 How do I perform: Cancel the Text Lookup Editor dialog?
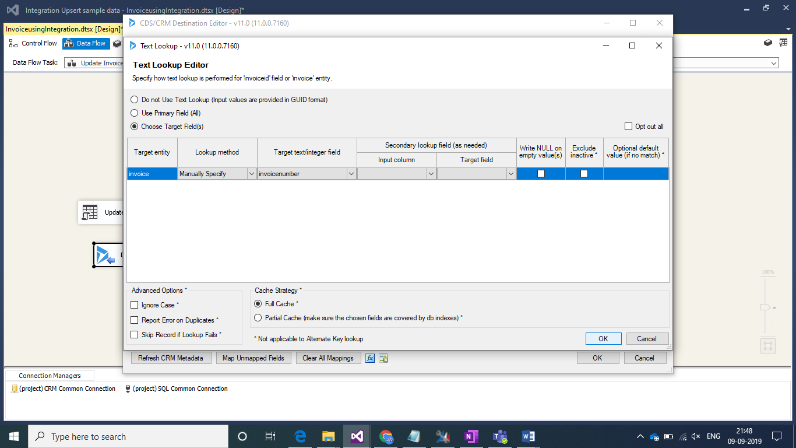pos(647,339)
